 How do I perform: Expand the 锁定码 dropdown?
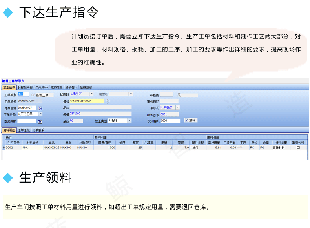click(x=131, y=94)
